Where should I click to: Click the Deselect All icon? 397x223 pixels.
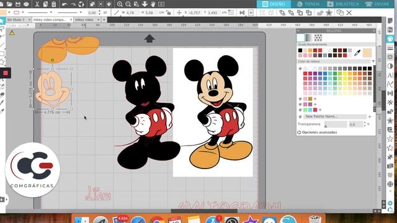coord(100,4)
